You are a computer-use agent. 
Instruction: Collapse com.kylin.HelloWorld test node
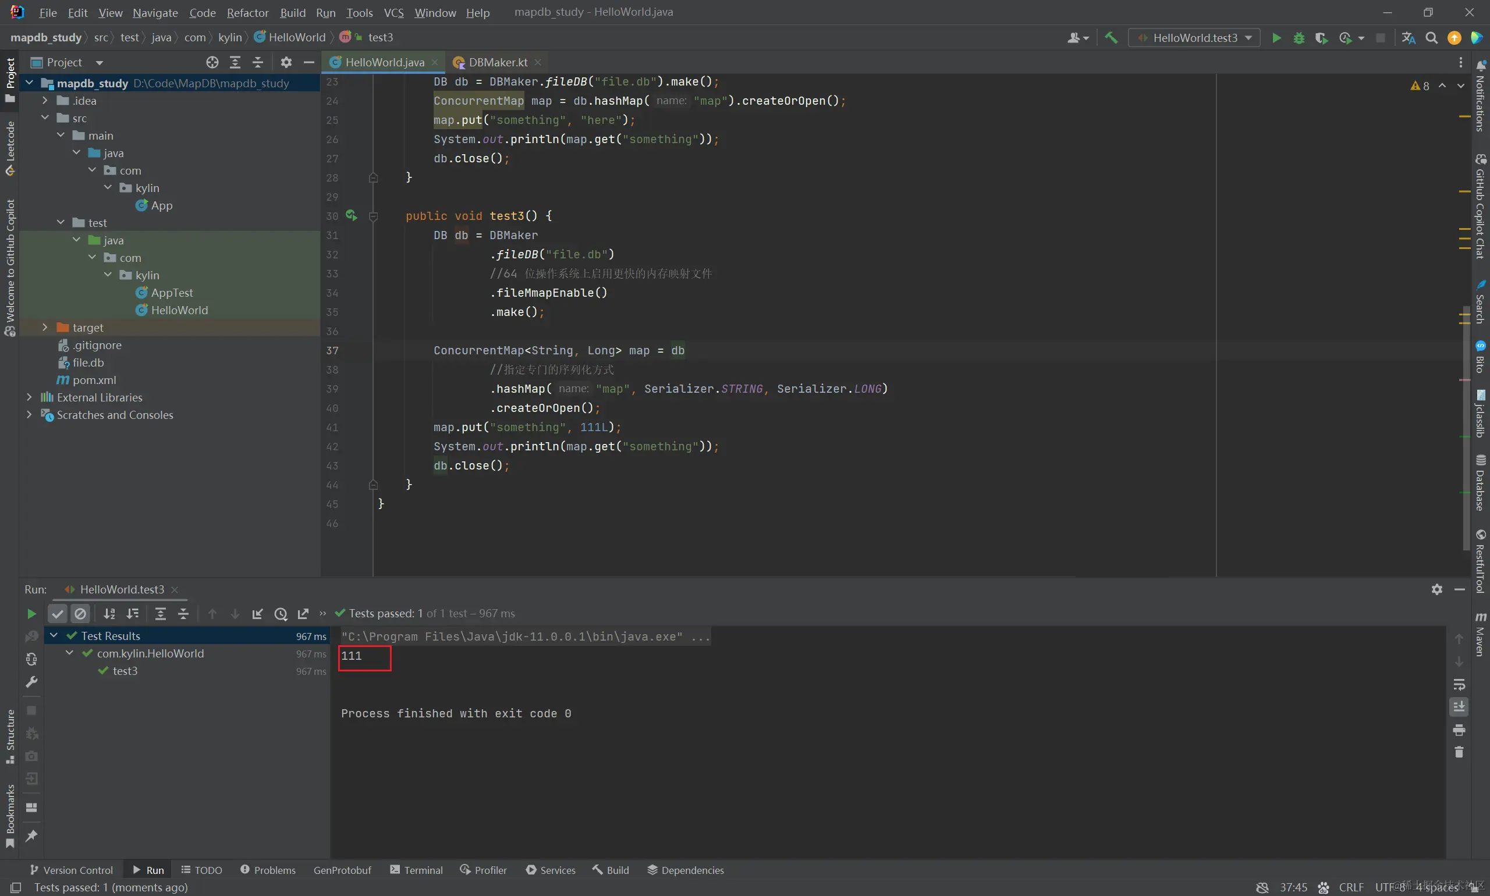click(x=69, y=653)
